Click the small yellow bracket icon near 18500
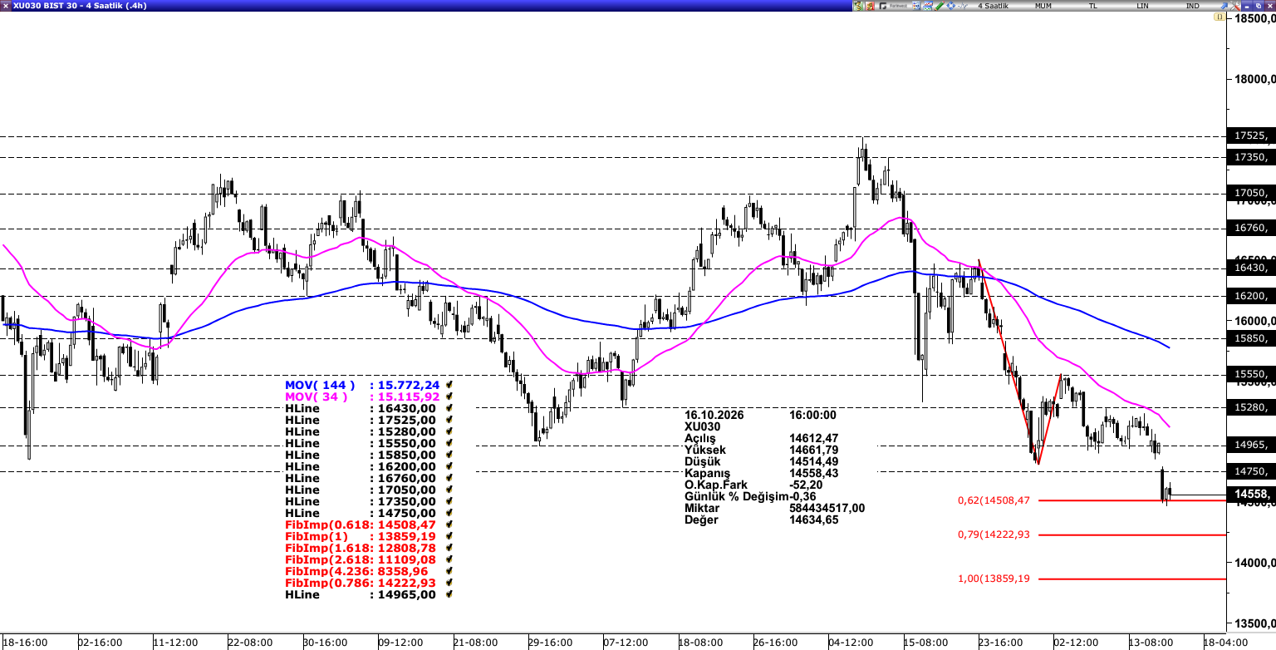The height and width of the screenshot is (650, 1276). coord(1220,17)
